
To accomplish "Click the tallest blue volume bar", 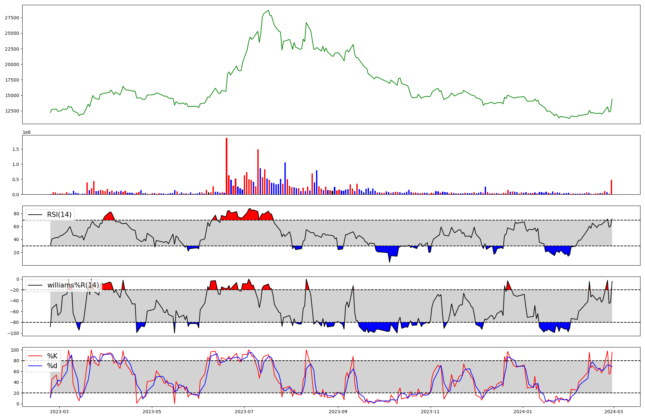I will click(x=285, y=178).
